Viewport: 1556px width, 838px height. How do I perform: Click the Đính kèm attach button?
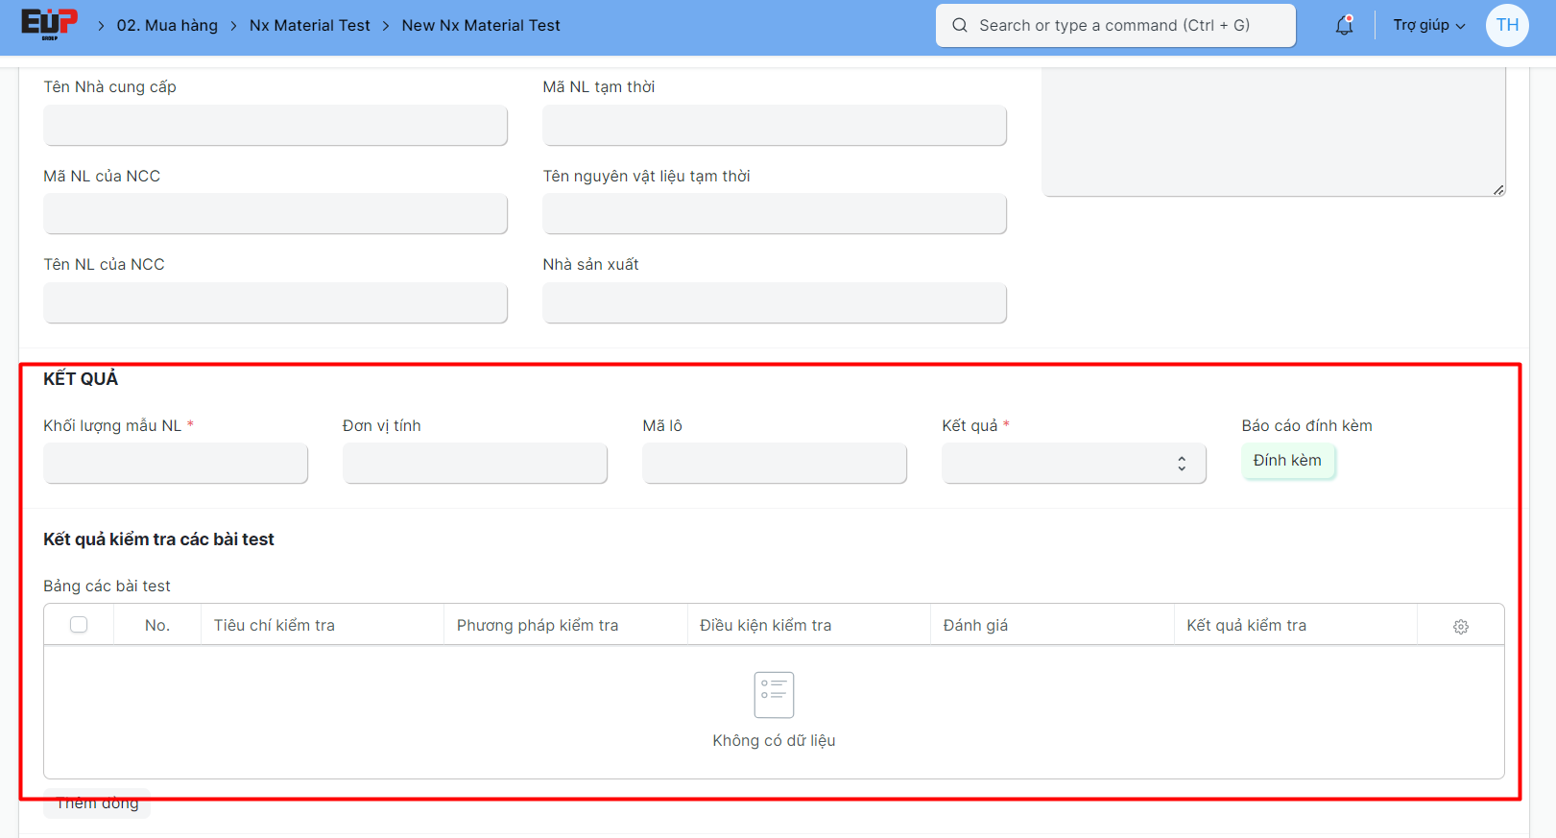point(1286,461)
